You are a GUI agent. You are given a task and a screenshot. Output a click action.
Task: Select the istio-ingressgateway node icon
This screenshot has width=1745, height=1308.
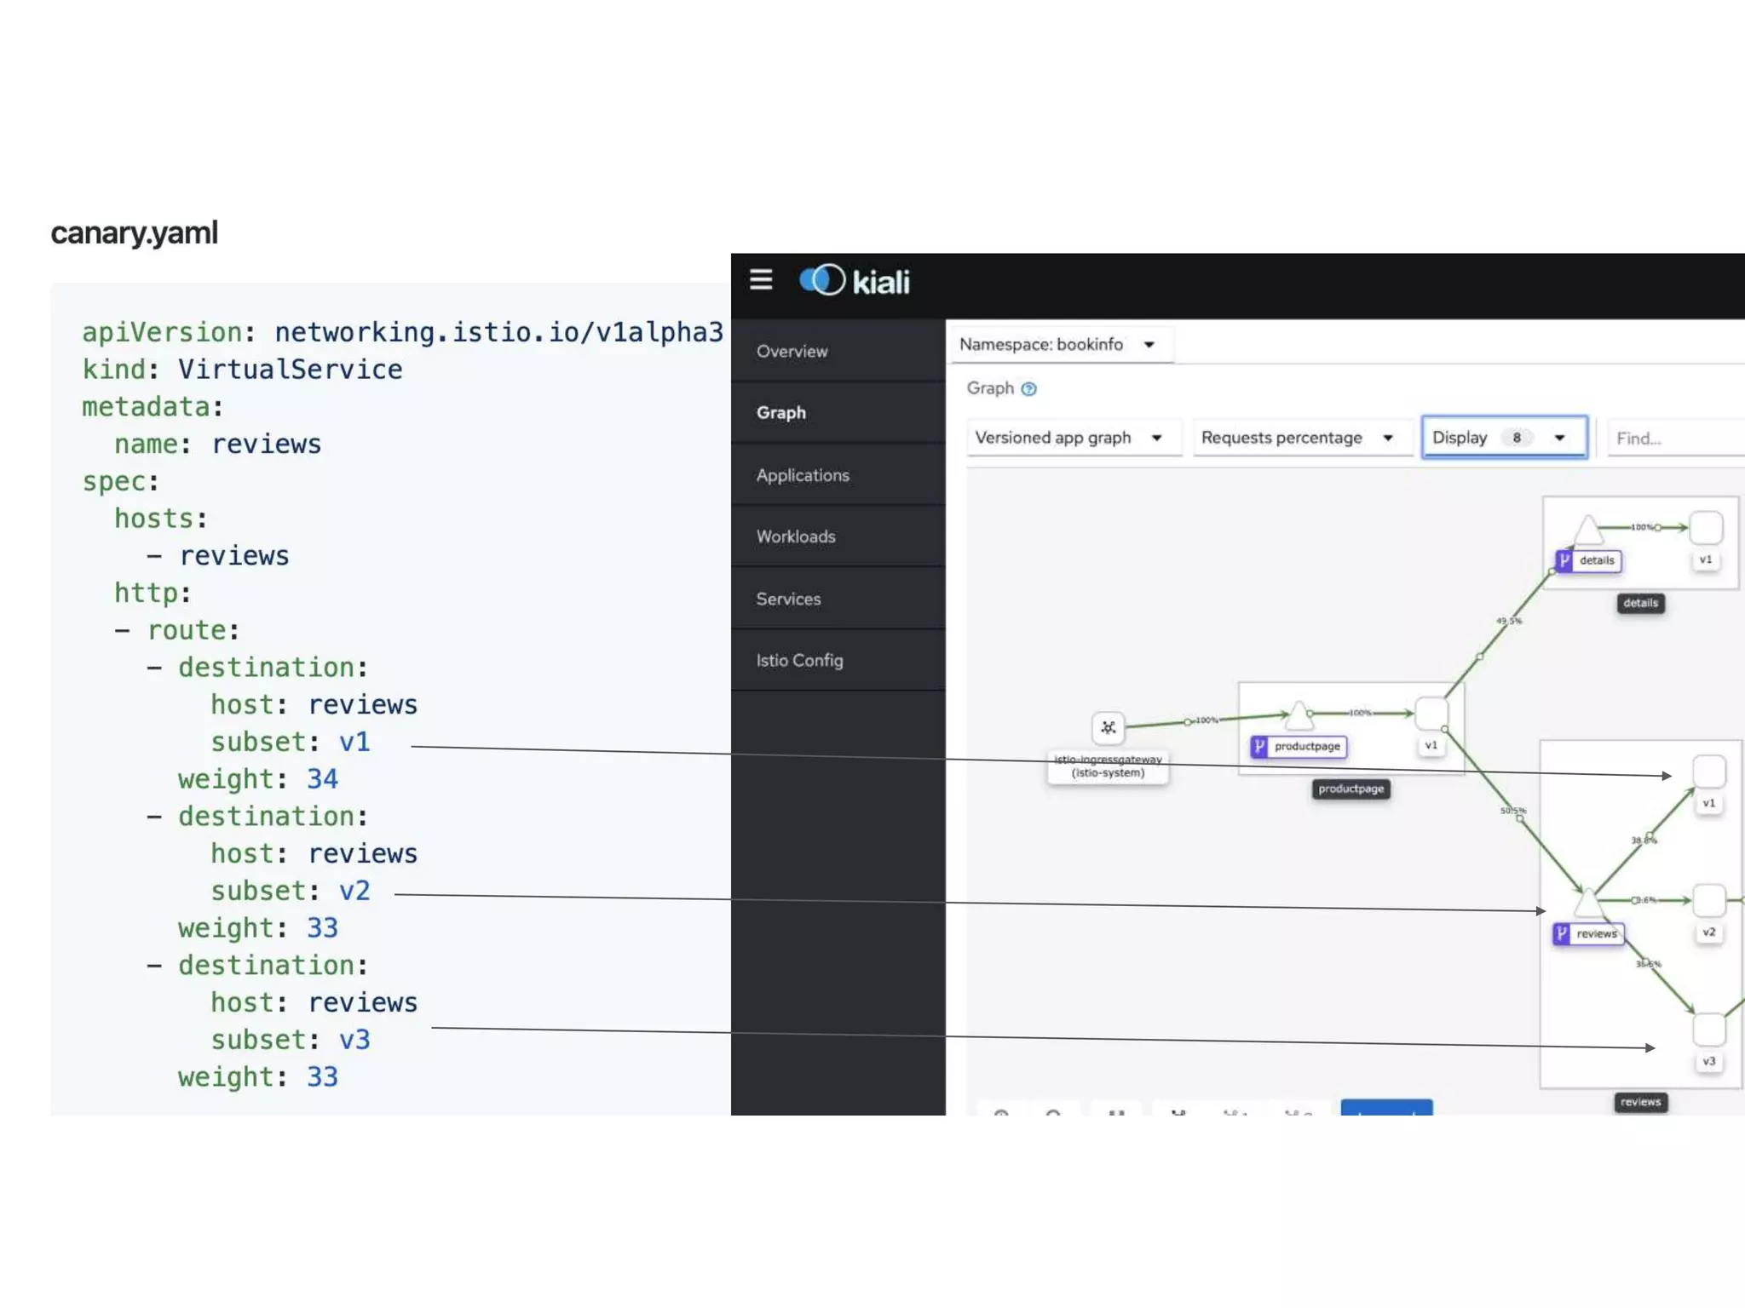click(x=1108, y=727)
